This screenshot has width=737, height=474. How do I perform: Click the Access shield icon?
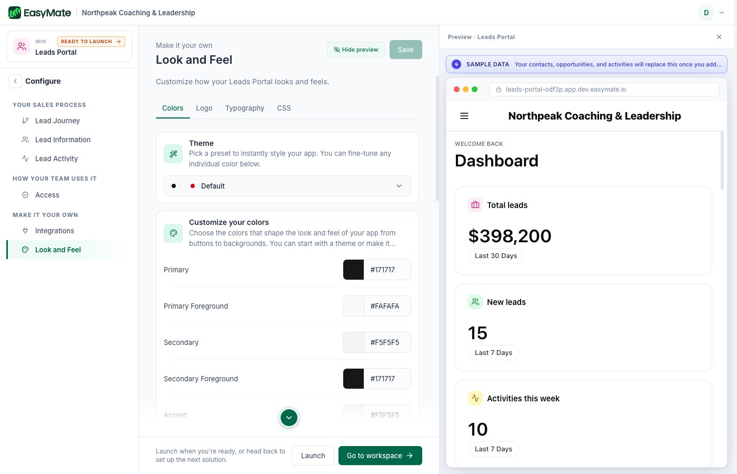tap(25, 195)
